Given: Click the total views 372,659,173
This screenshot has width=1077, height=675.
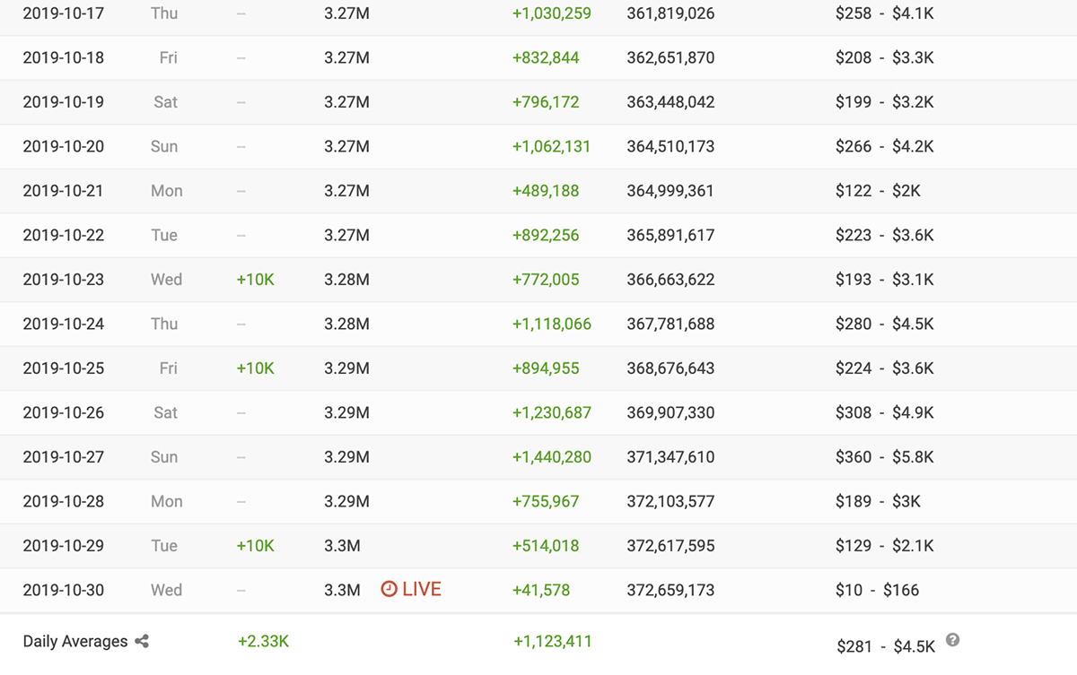Looking at the screenshot, I should click(x=670, y=590).
